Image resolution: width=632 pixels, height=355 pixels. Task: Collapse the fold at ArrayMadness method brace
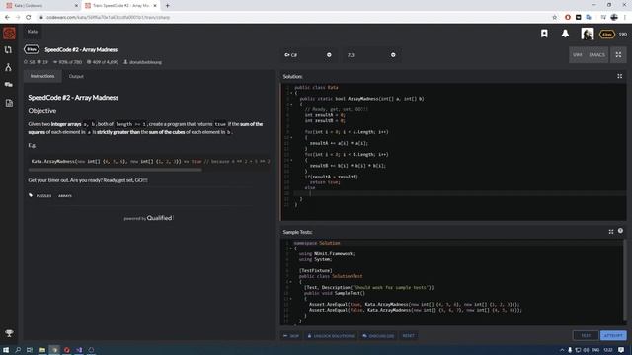coord(292,105)
